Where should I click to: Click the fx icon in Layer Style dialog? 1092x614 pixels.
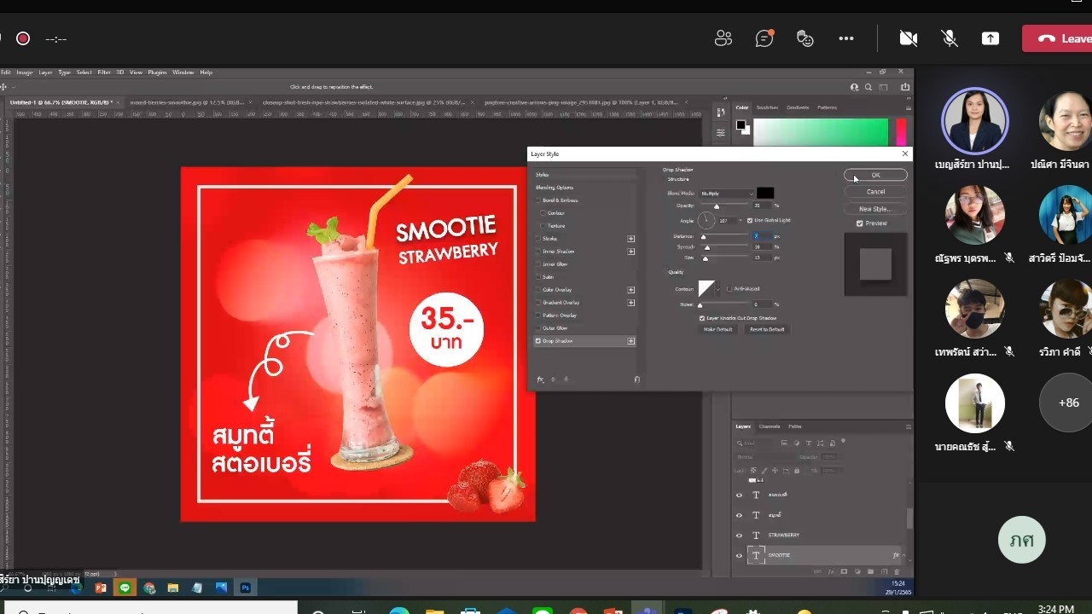pyautogui.click(x=540, y=379)
